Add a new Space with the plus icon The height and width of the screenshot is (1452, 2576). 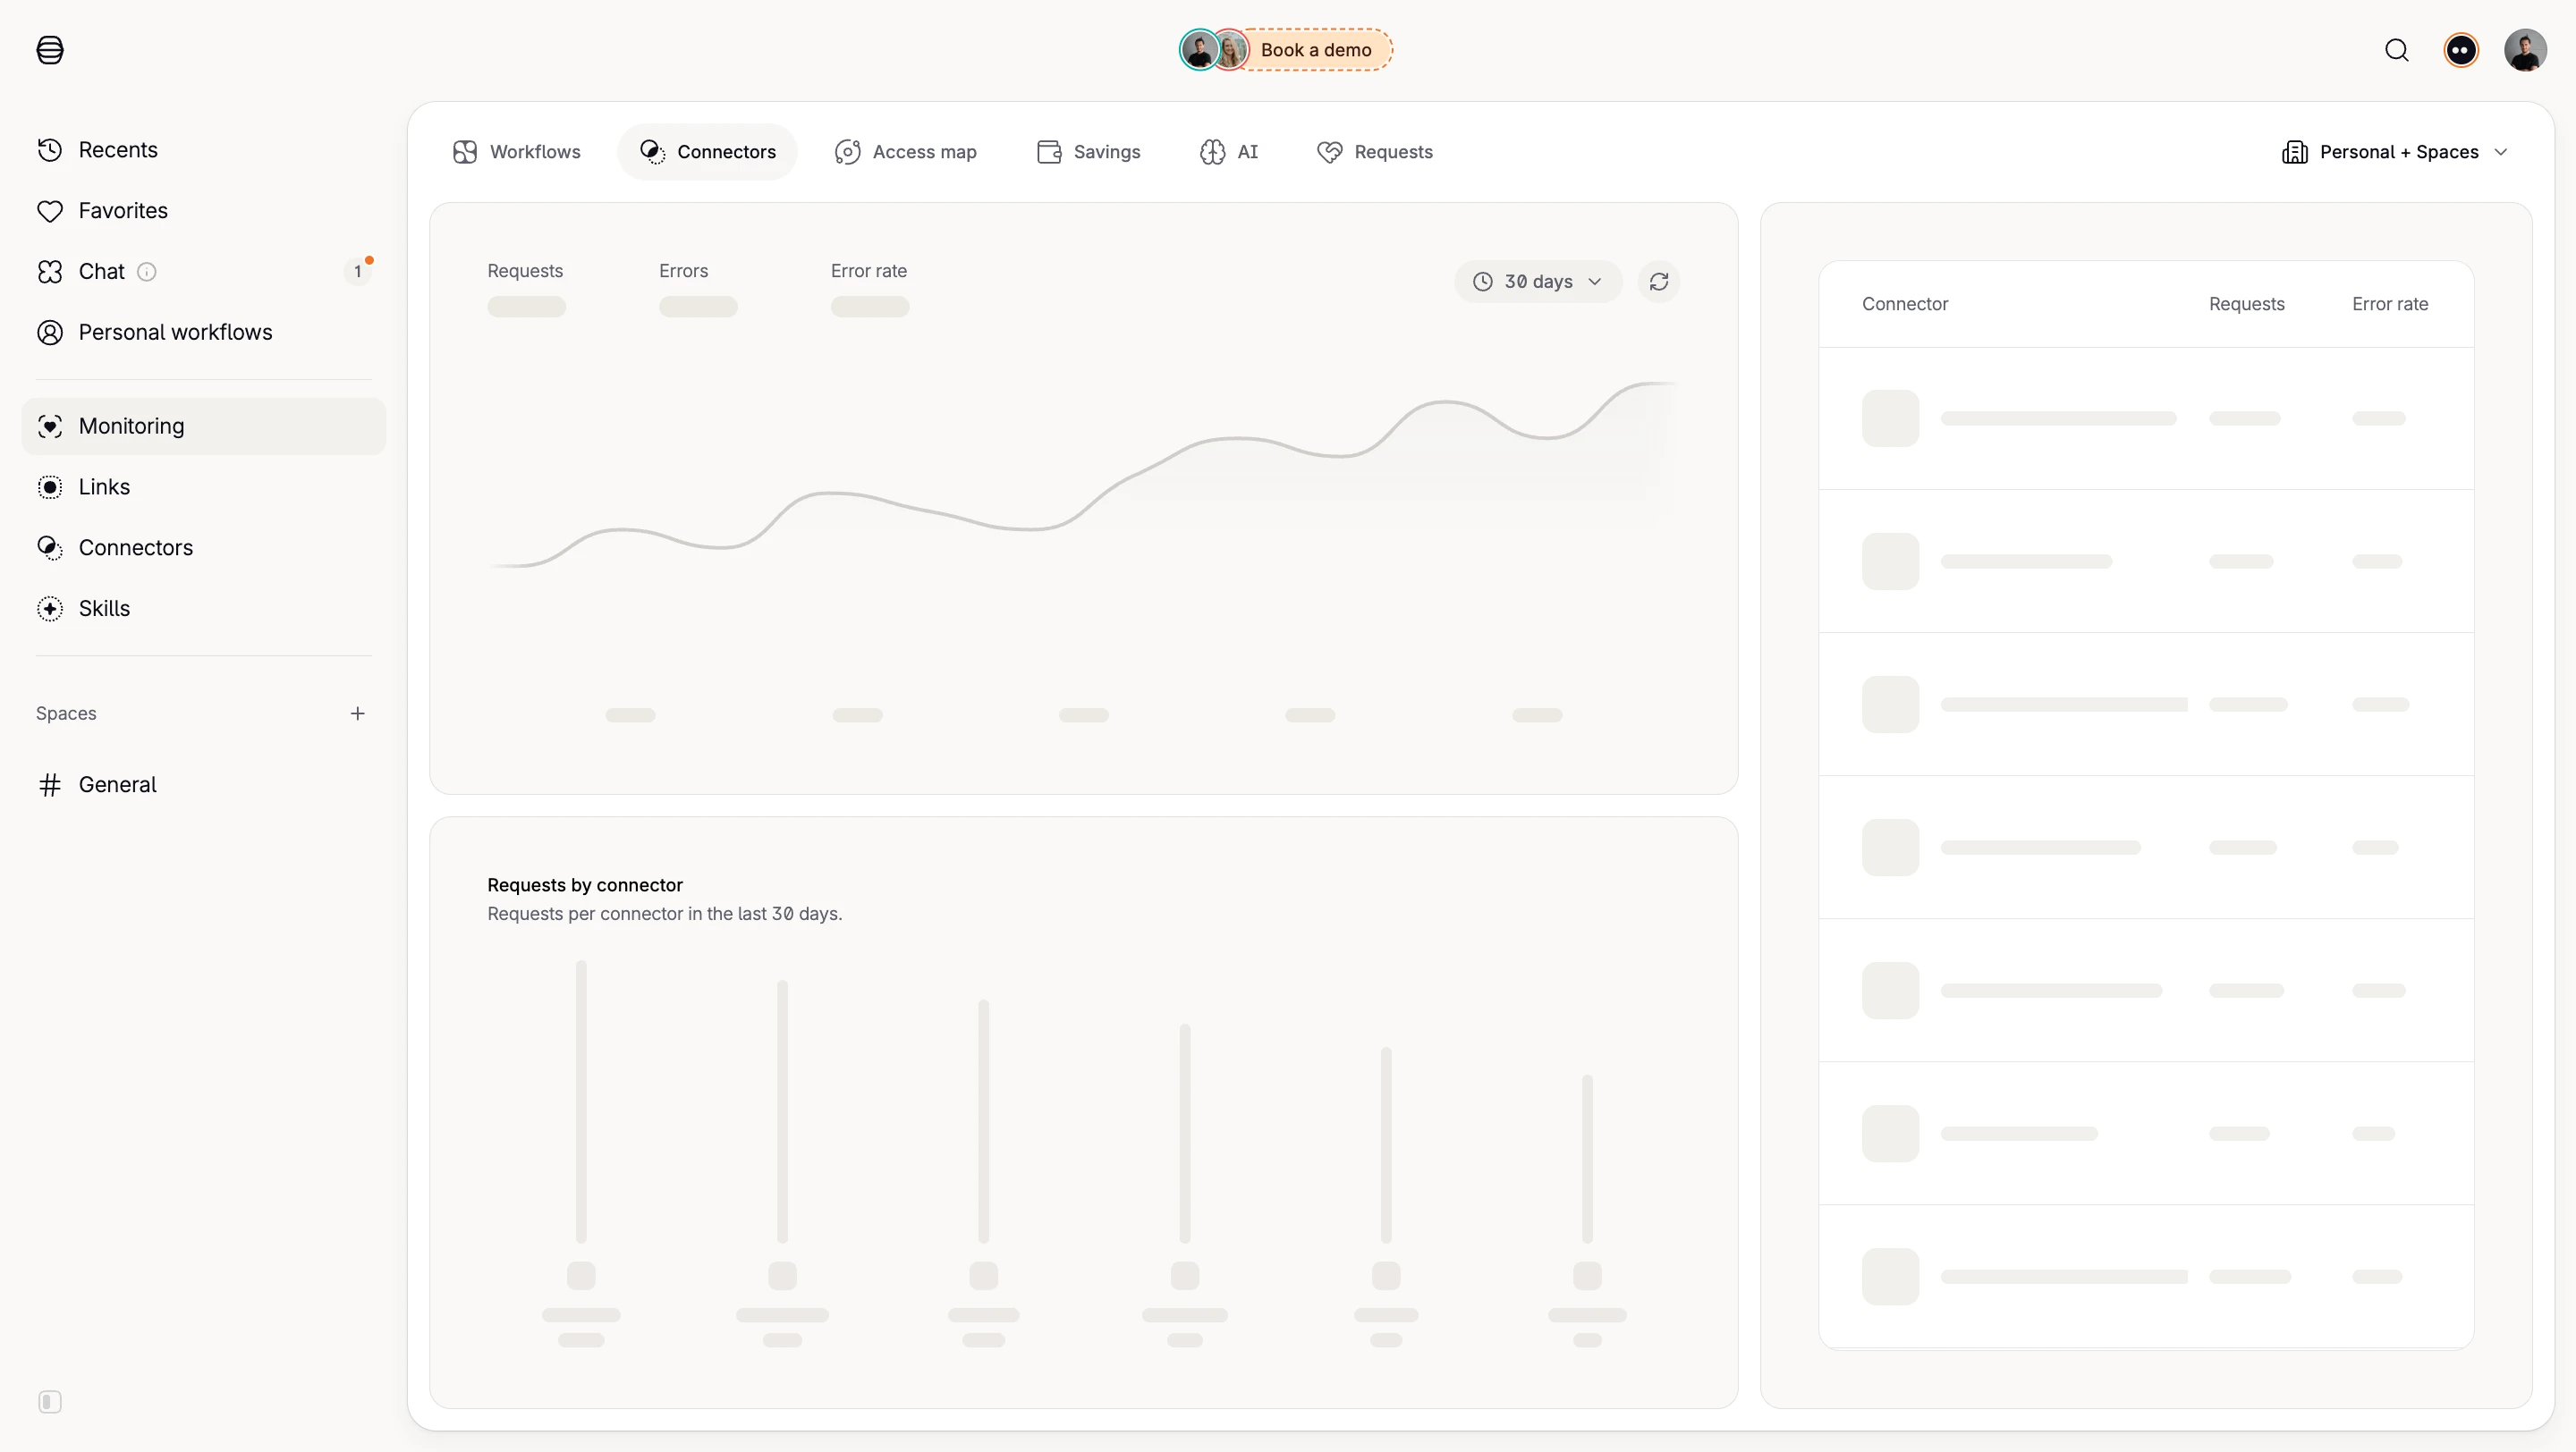[x=358, y=713]
